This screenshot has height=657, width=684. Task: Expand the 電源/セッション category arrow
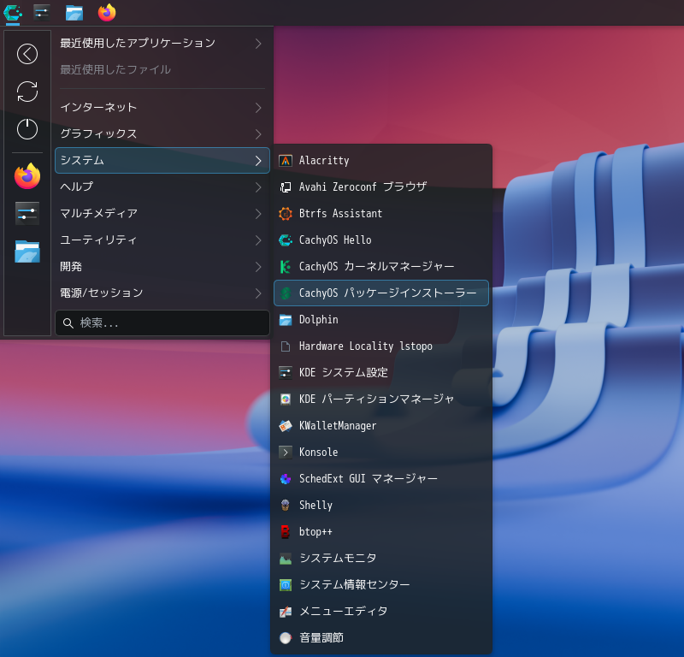tap(258, 293)
